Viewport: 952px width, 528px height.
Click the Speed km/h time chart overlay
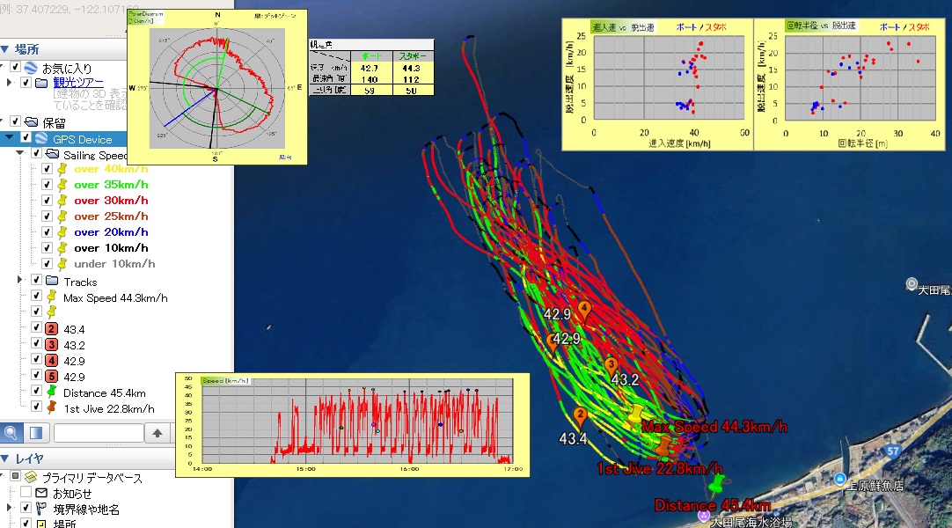352,425
